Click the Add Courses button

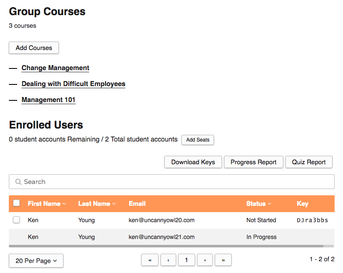click(34, 48)
